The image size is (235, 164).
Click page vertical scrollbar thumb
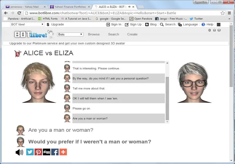click(231, 56)
